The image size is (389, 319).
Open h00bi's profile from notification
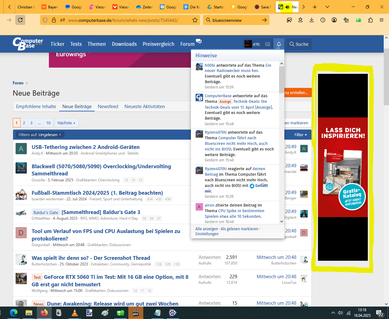click(x=210, y=65)
